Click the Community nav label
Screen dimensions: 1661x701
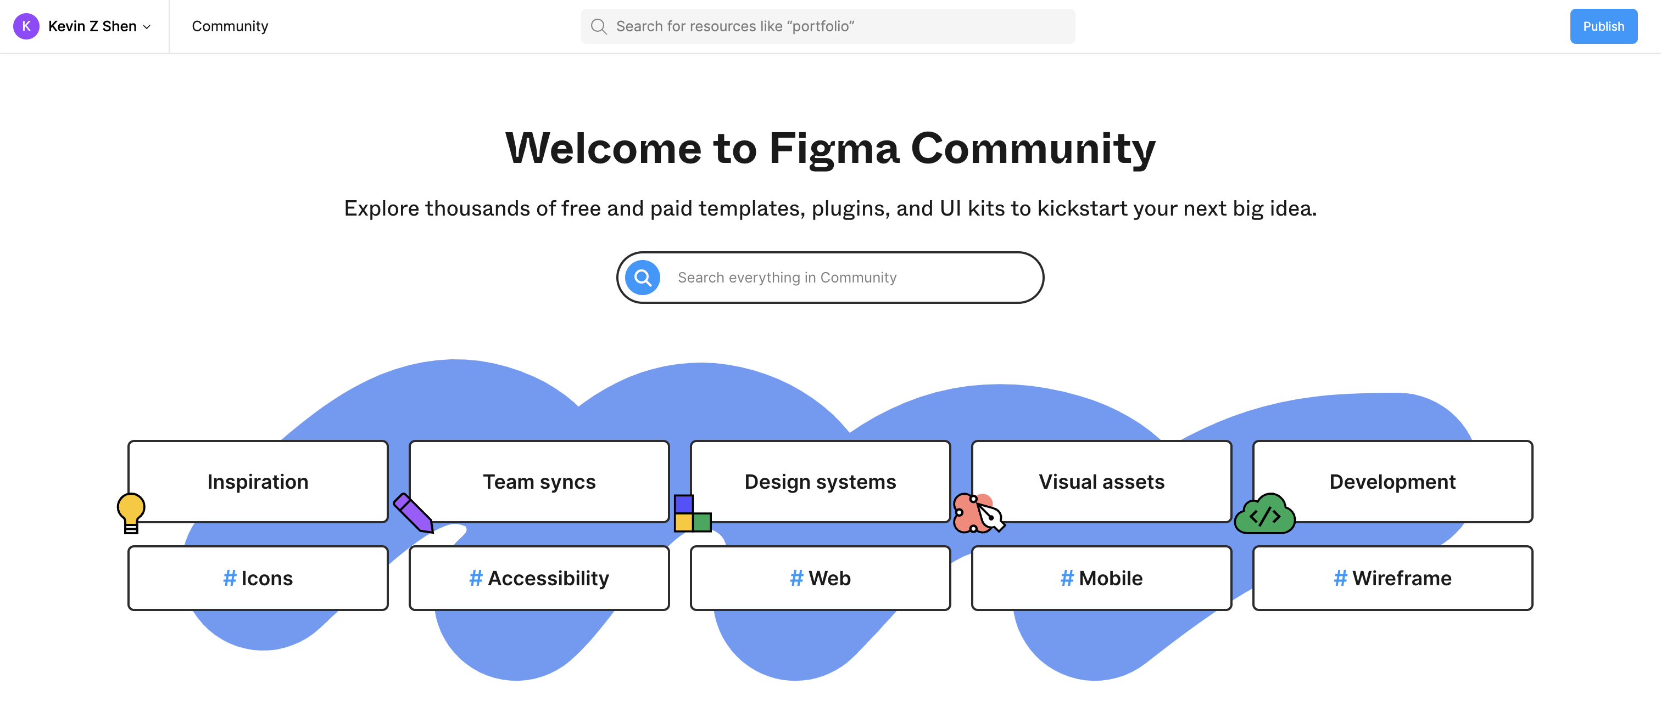[230, 25]
